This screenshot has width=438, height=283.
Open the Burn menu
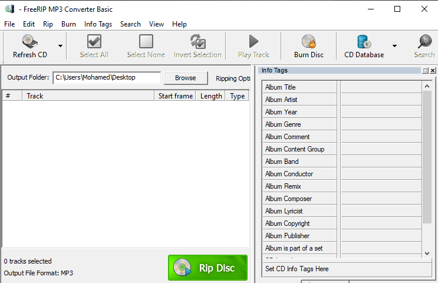[x=68, y=24]
